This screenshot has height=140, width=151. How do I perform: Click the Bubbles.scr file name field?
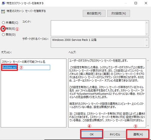coord(26,67)
